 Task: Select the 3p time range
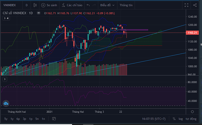click(x=24, y=119)
